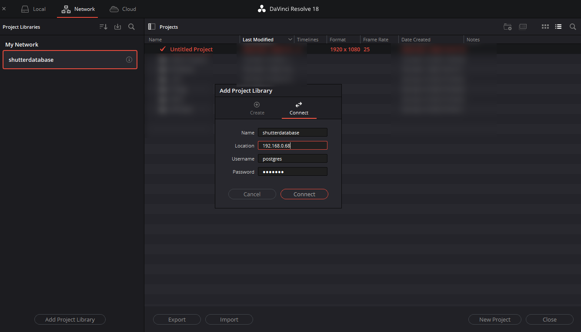Image resolution: width=581 pixels, height=332 pixels.
Task: Search project libraries with magnifier icon
Action: 131,27
